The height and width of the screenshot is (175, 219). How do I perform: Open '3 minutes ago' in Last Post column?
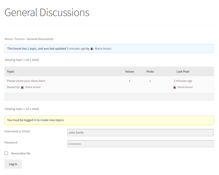pos(183,81)
